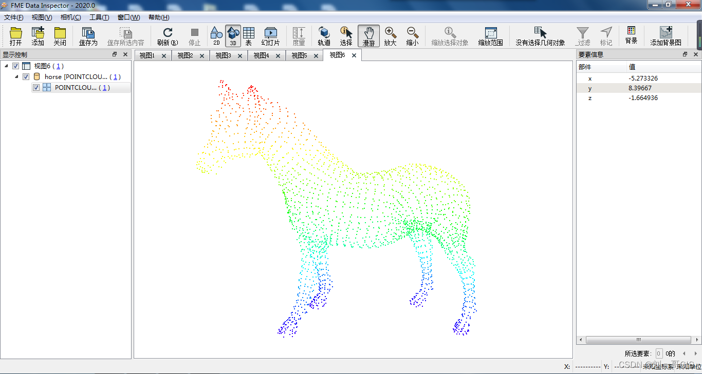Switch to the 视图2 tab

[185, 55]
